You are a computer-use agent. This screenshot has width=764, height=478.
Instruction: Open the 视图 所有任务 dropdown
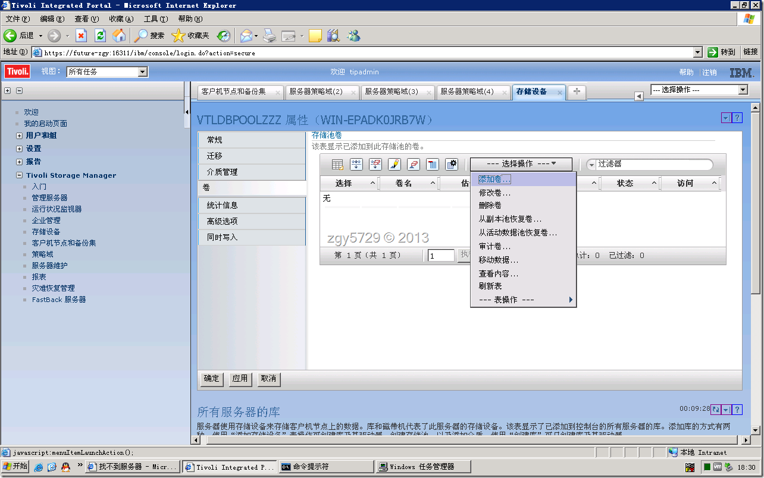tap(107, 72)
